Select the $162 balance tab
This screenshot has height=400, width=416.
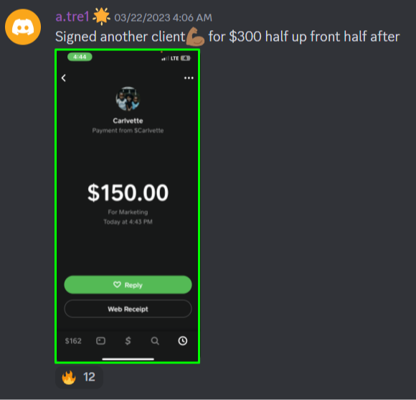[x=73, y=341]
